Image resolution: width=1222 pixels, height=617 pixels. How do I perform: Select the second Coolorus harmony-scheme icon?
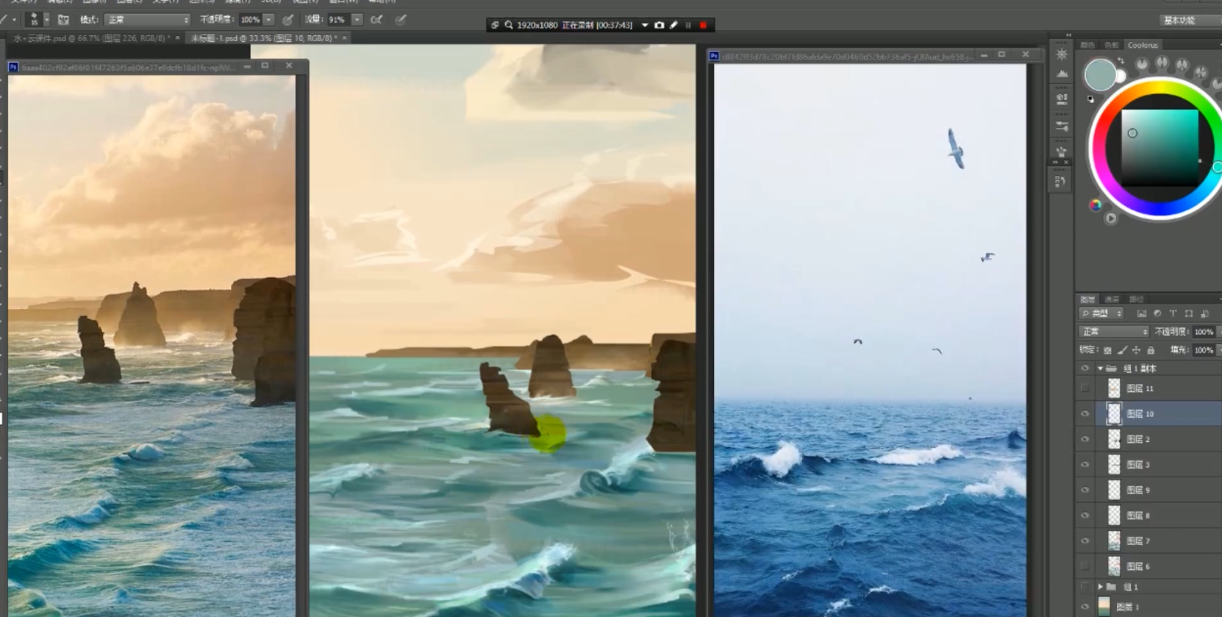tap(1162, 63)
